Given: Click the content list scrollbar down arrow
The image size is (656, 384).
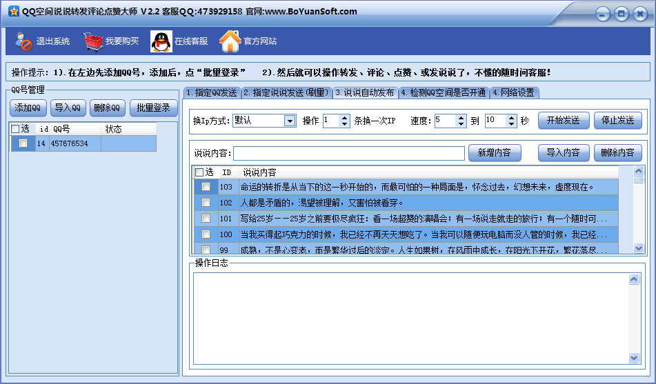Looking at the screenshot, I should coord(639,248).
